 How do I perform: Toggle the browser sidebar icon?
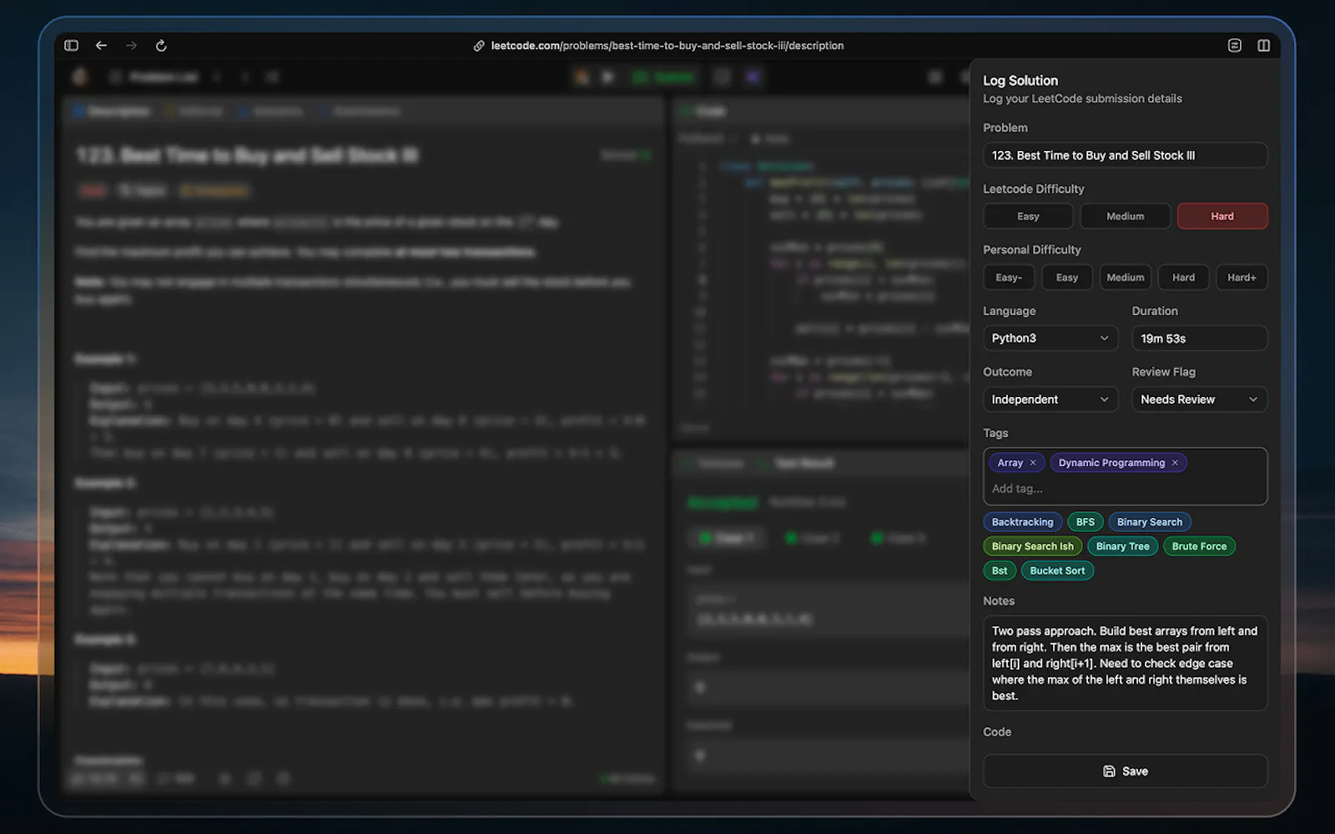pyautogui.click(x=72, y=46)
